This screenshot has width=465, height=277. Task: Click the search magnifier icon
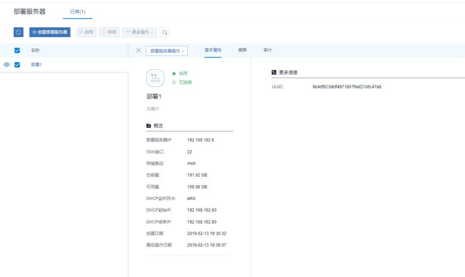(x=164, y=32)
